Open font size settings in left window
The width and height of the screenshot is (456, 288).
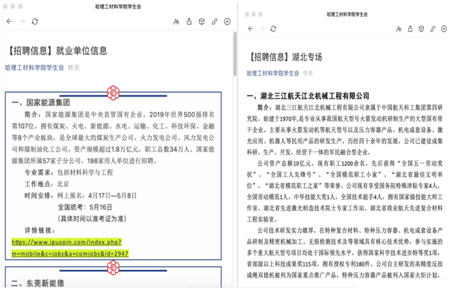tap(176, 21)
